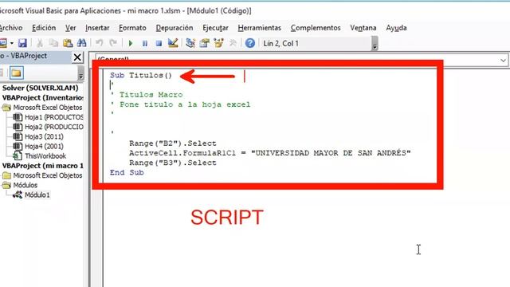Click comment 'Pone titulo a la hoja excel'
The width and height of the screenshot is (510, 287).
180,104
